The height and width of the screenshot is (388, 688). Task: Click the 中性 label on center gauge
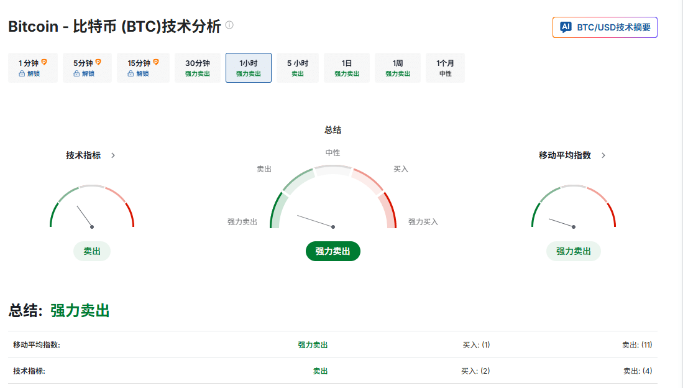point(333,153)
